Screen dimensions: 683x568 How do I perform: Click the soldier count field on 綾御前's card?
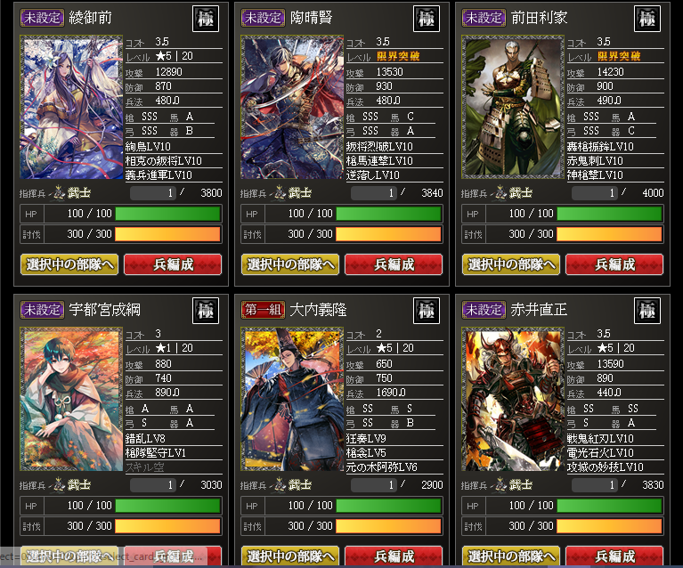point(153,193)
